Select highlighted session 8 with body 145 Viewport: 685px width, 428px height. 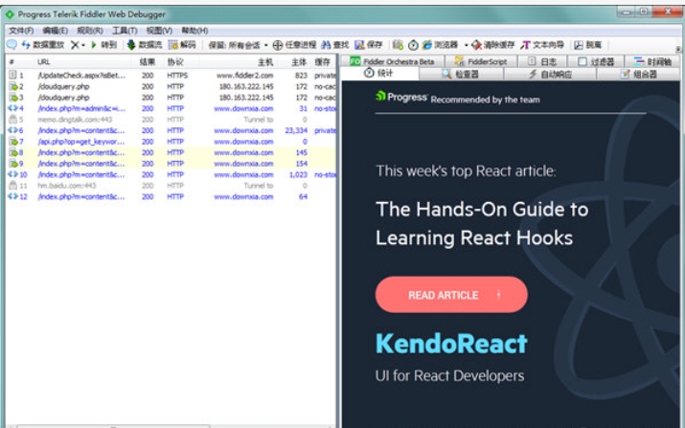click(171, 152)
